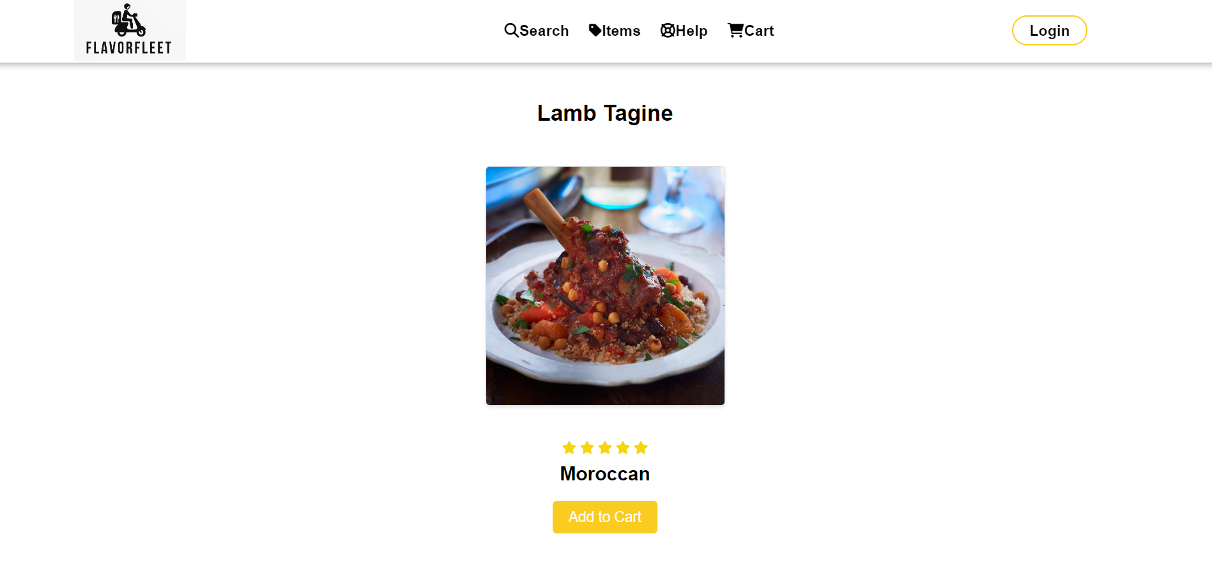The image size is (1212, 566).
Task: Click the Lamb Tagine heading
Action: (x=605, y=113)
